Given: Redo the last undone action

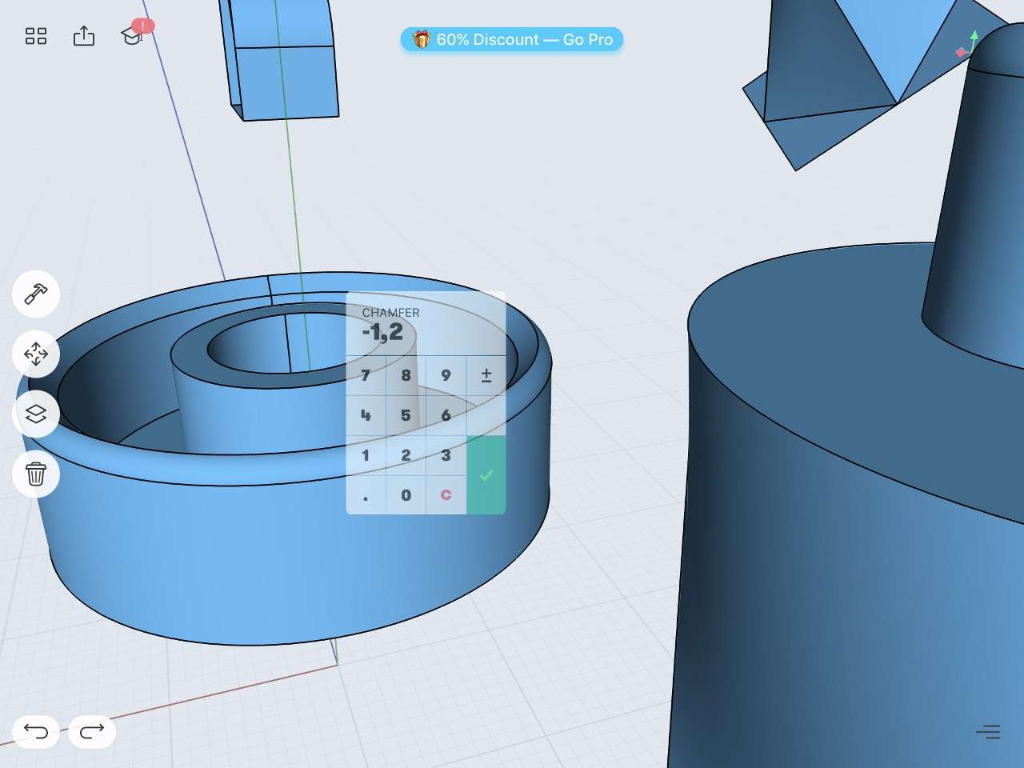Looking at the screenshot, I should pos(92,731).
